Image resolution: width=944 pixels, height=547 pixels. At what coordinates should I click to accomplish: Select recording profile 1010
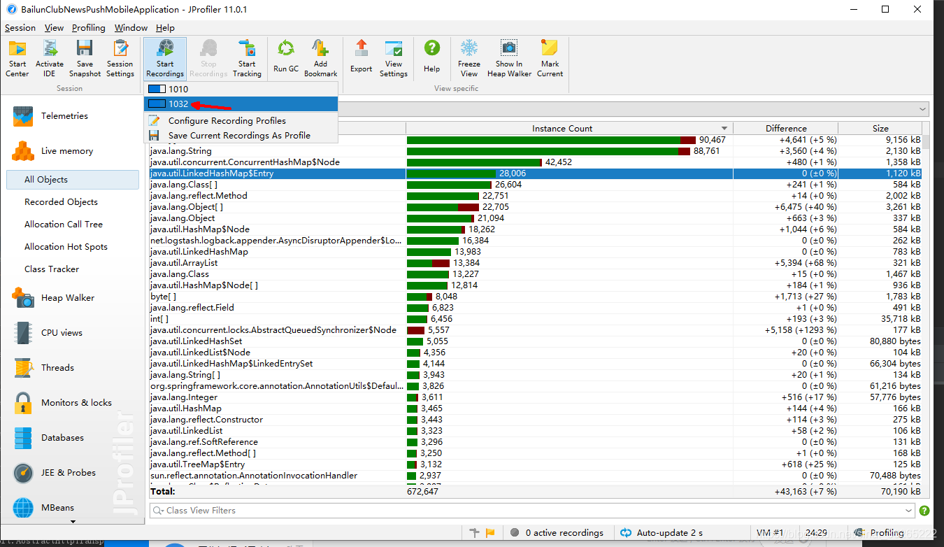pos(241,90)
